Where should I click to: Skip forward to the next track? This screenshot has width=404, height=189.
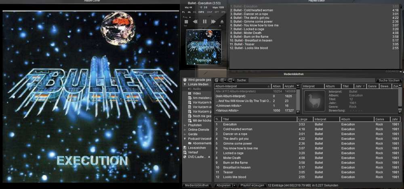tap(213, 21)
